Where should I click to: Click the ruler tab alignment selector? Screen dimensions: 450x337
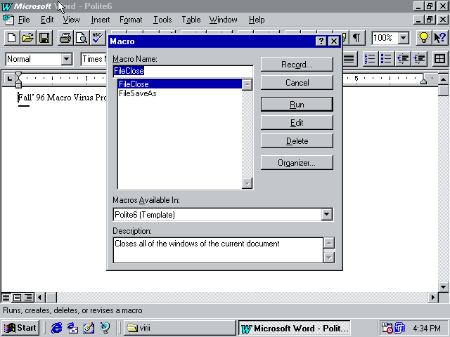point(9,78)
